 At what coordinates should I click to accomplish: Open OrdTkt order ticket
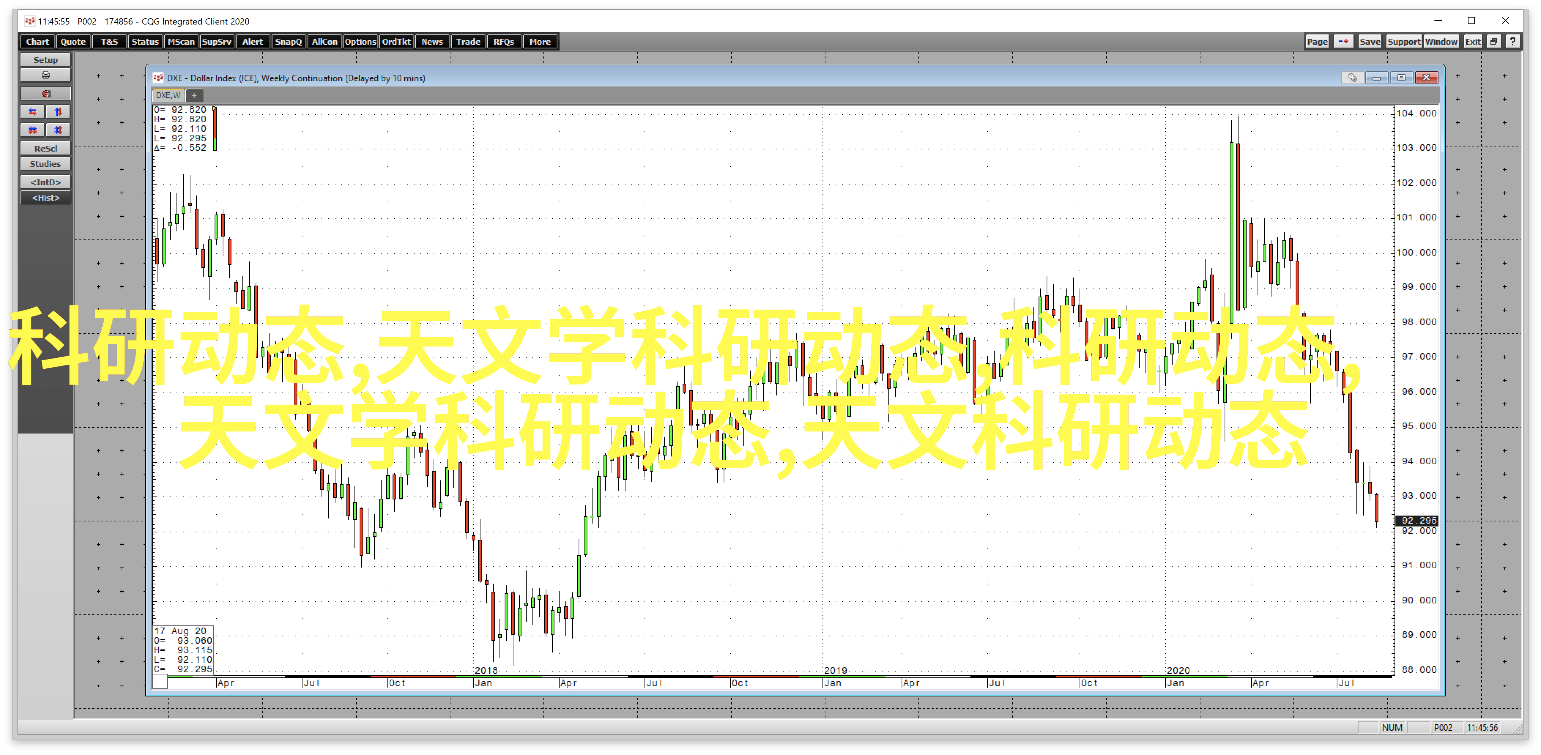click(396, 42)
